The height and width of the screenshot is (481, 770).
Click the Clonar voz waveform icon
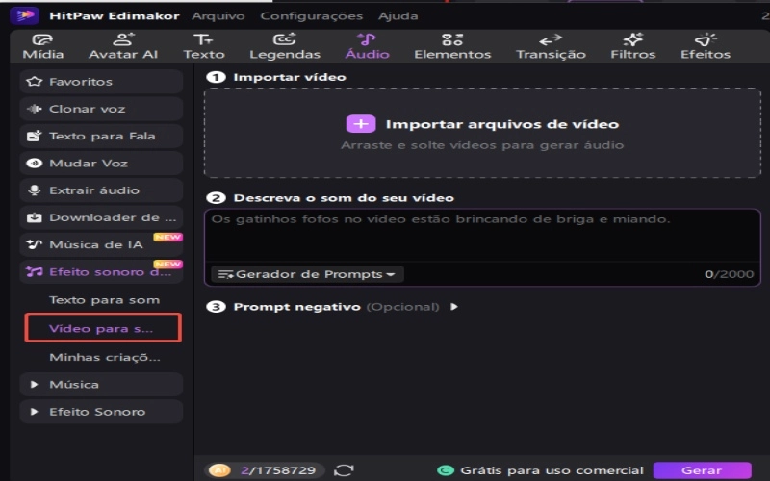pyautogui.click(x=34, y=109)
